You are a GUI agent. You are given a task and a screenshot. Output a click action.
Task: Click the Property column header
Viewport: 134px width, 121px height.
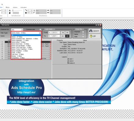tap(60, 40)
